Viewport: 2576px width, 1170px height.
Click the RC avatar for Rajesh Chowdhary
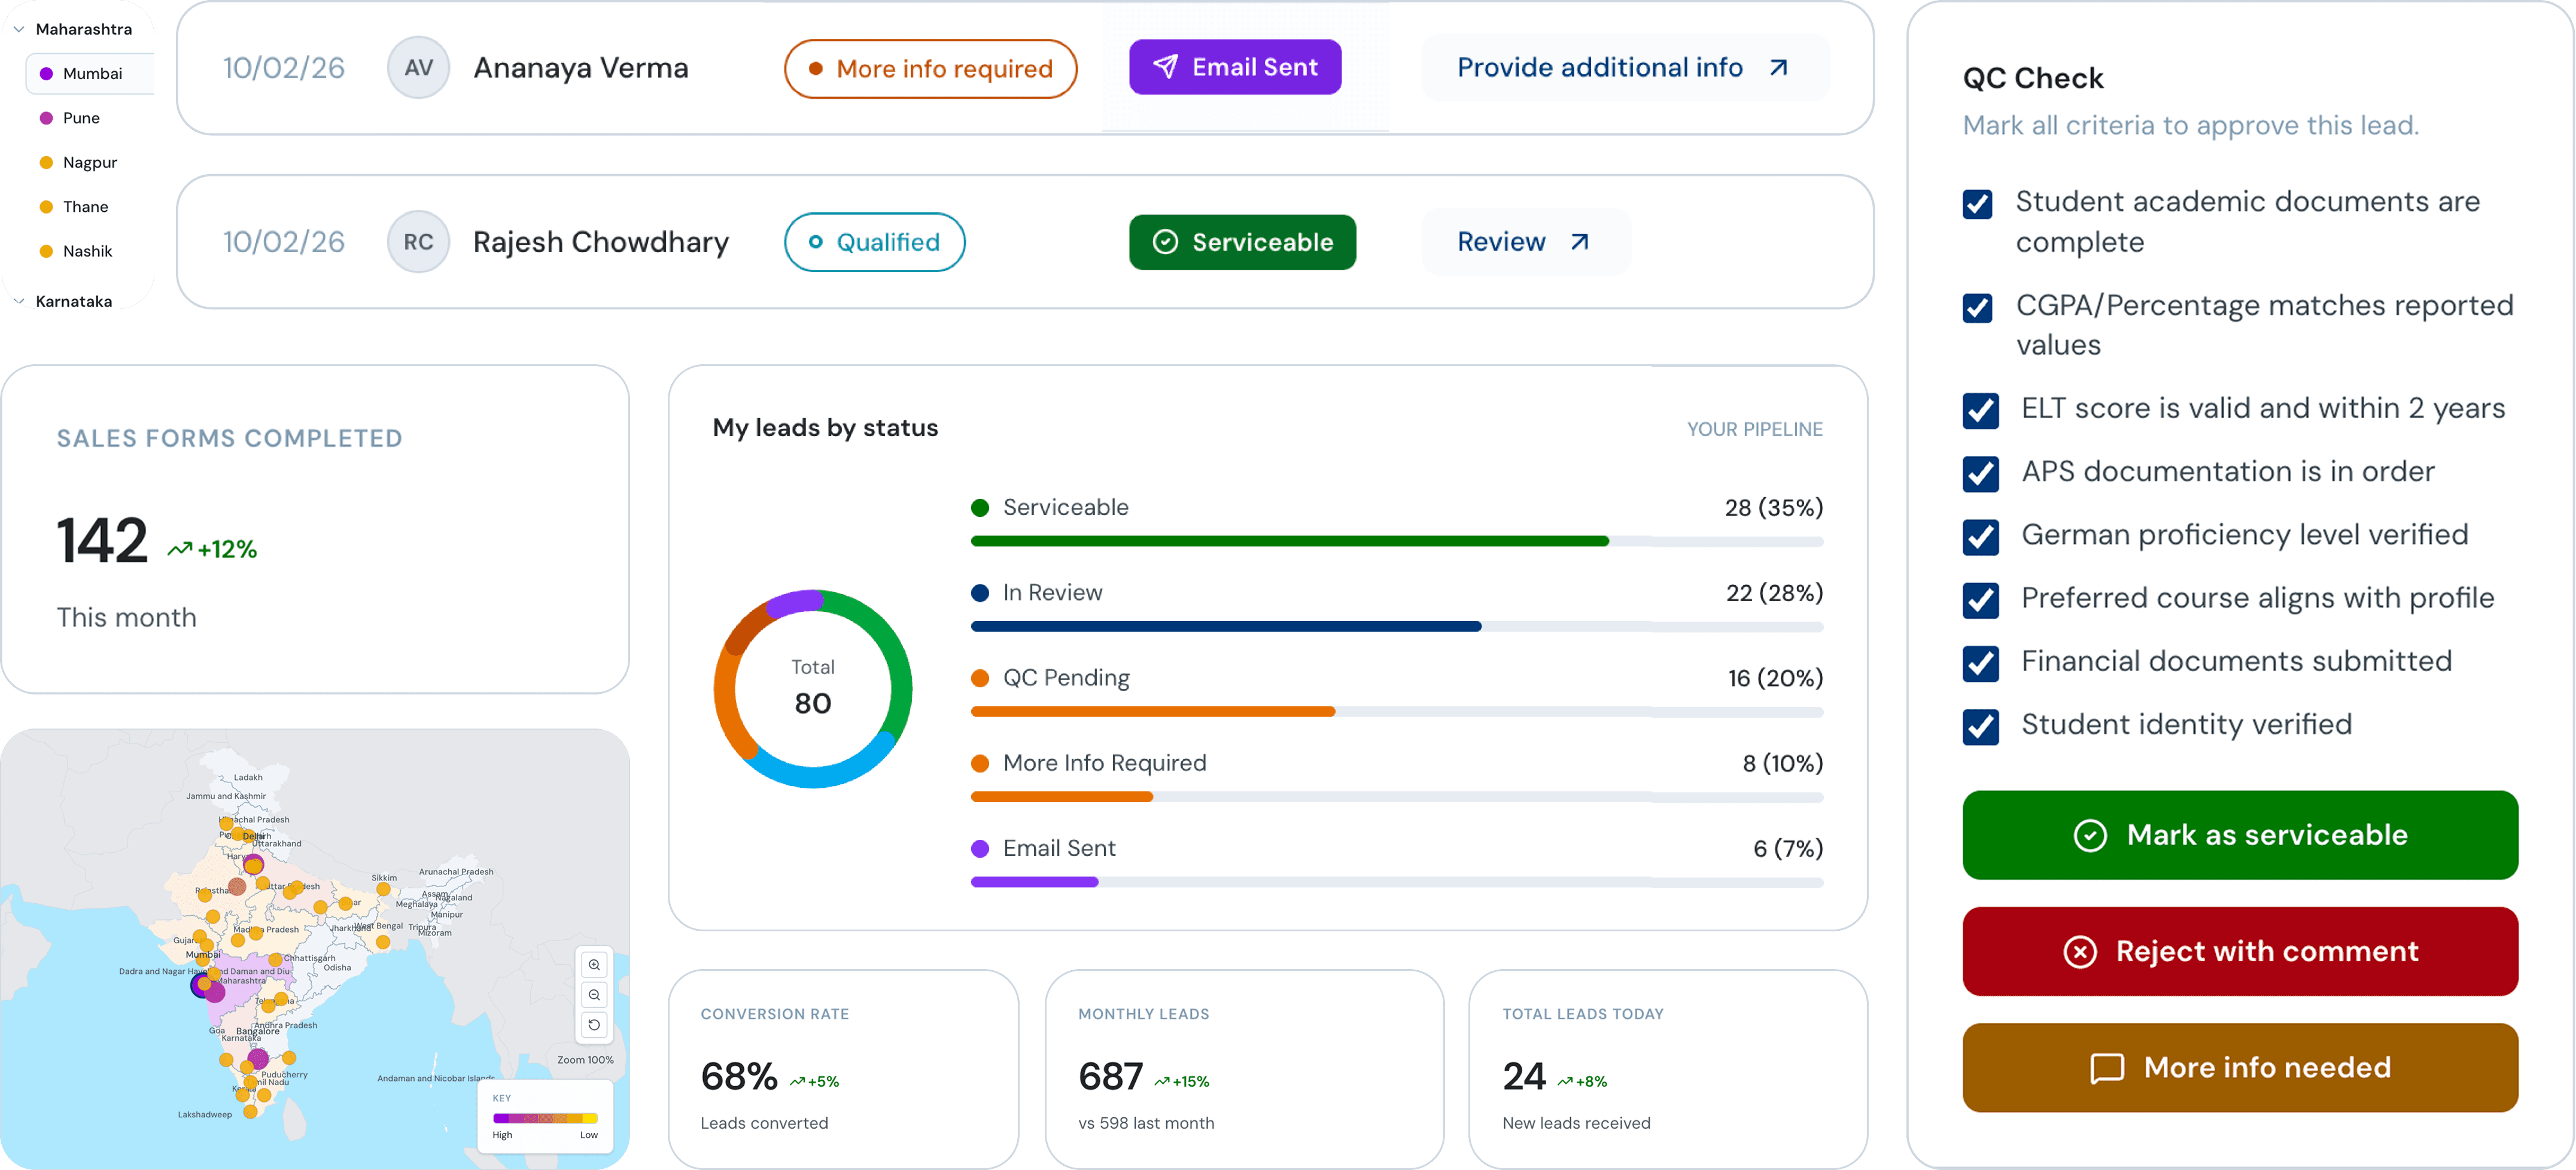tap(418, 242)
